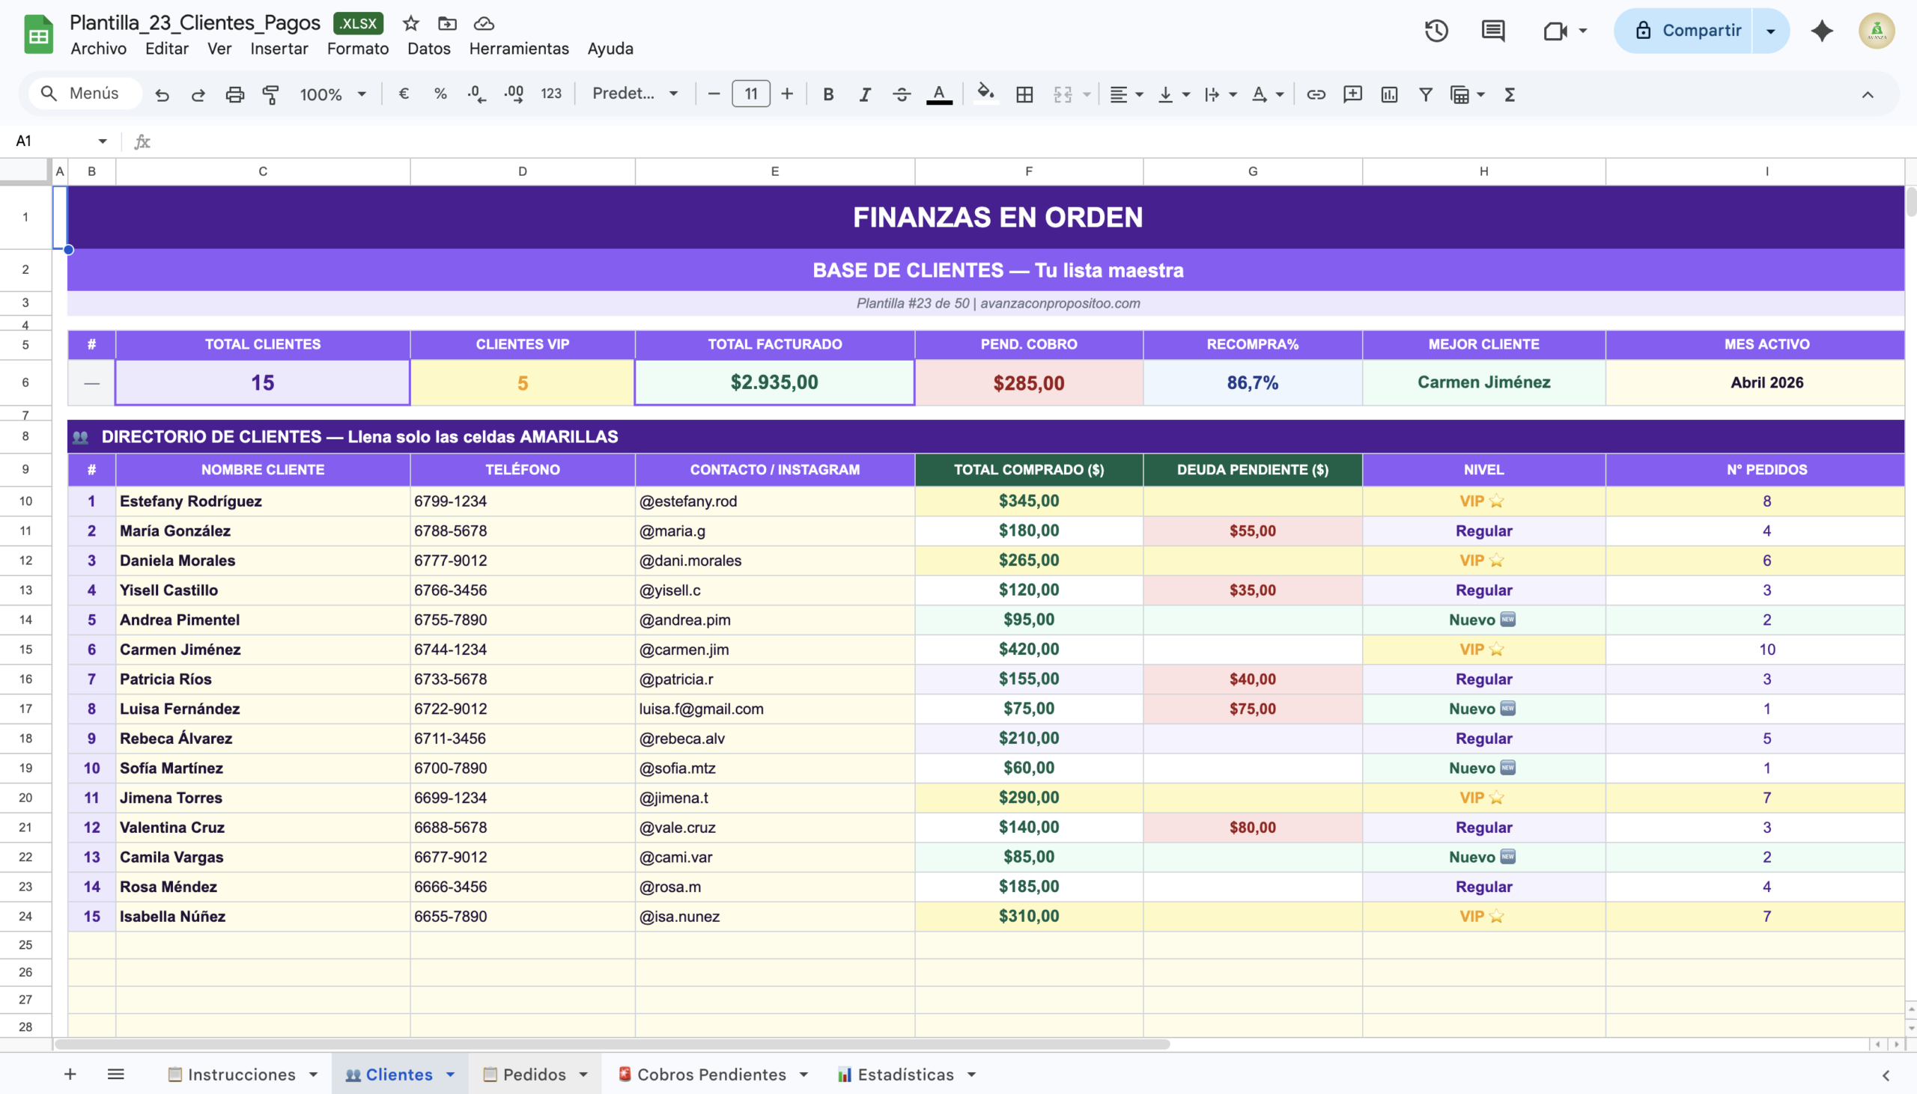
Task: Click the functions sigma icon
Action: coord(1509,94)
